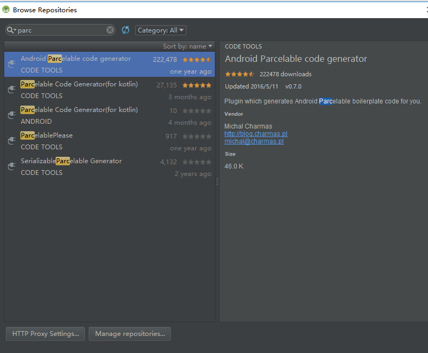This screenshot has width=428, height=353.
Task: Click the '4,132' download count
Action: (169, 162)
